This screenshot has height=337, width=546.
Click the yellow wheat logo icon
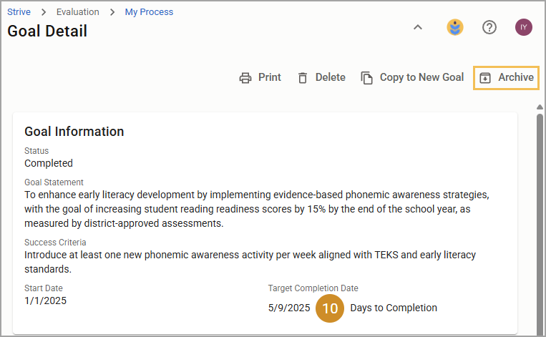455,27
